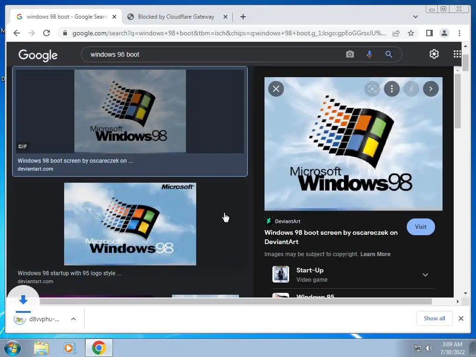Click Windows 98 startup with 95 logo caption
This screenshot has height=357, width=476.
pyautogui.click(x=70, y=273)
